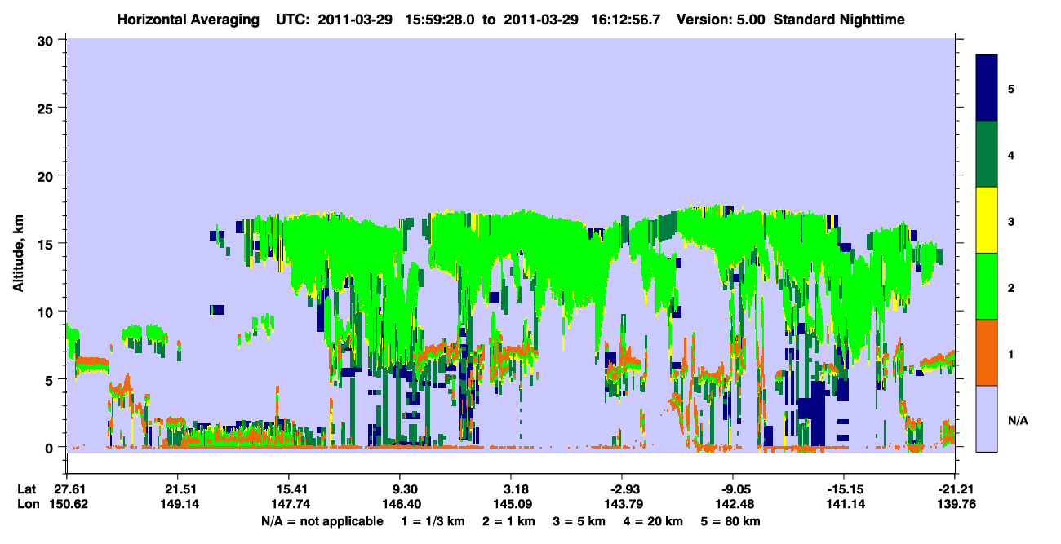Click the dark green color bar segment labeled 4
Viewport: 1061px width, 544px height.
987,154
